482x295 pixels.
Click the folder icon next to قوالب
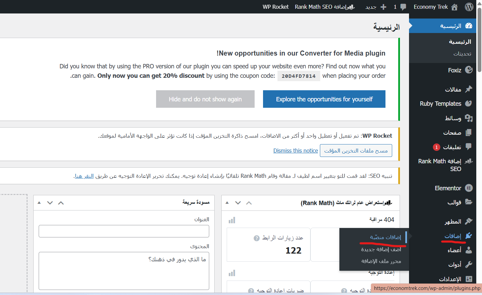(469, 202)
